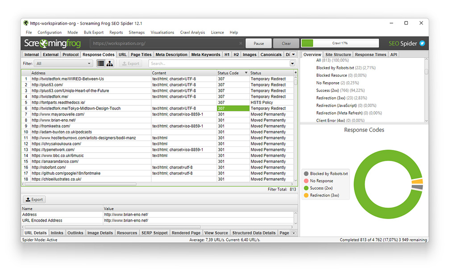Click the crawl progress bar
The width and height of the screenshot is (457, 270).
tap(340, 43)
